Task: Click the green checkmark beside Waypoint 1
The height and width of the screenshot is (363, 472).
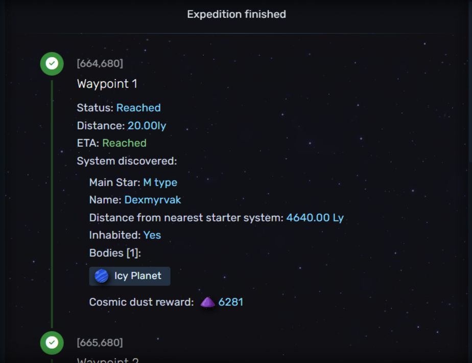Action: 52,64
